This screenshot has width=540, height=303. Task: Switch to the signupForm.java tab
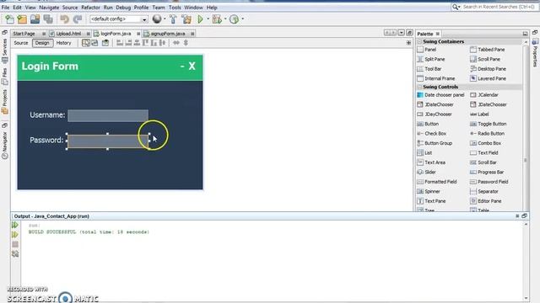tap(168, 34)
